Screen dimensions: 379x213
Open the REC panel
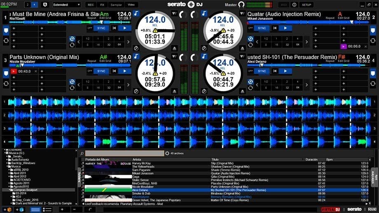[x=91, y=5]
